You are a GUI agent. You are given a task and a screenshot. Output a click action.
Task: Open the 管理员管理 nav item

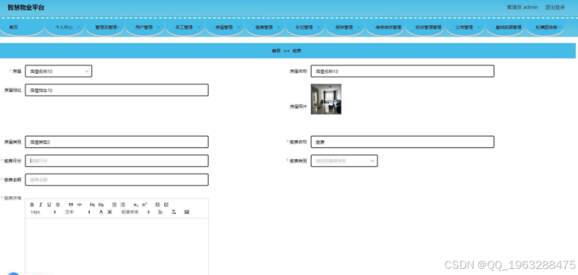coord(104,27)
